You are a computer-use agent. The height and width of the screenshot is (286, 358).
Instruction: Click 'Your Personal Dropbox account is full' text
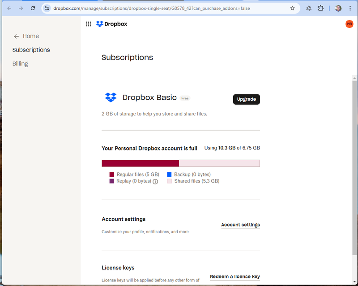click(149, 149)
